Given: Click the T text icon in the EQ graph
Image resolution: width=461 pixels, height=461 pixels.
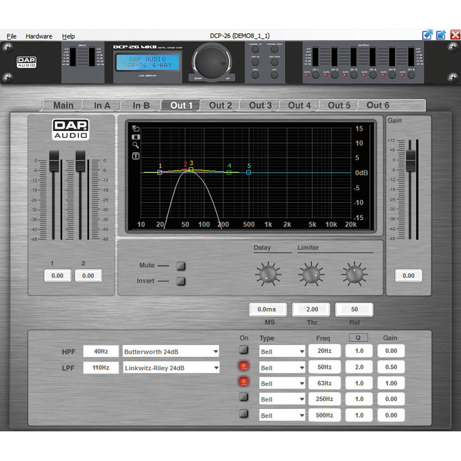Looking at the screenshot, I should point(136,156).
